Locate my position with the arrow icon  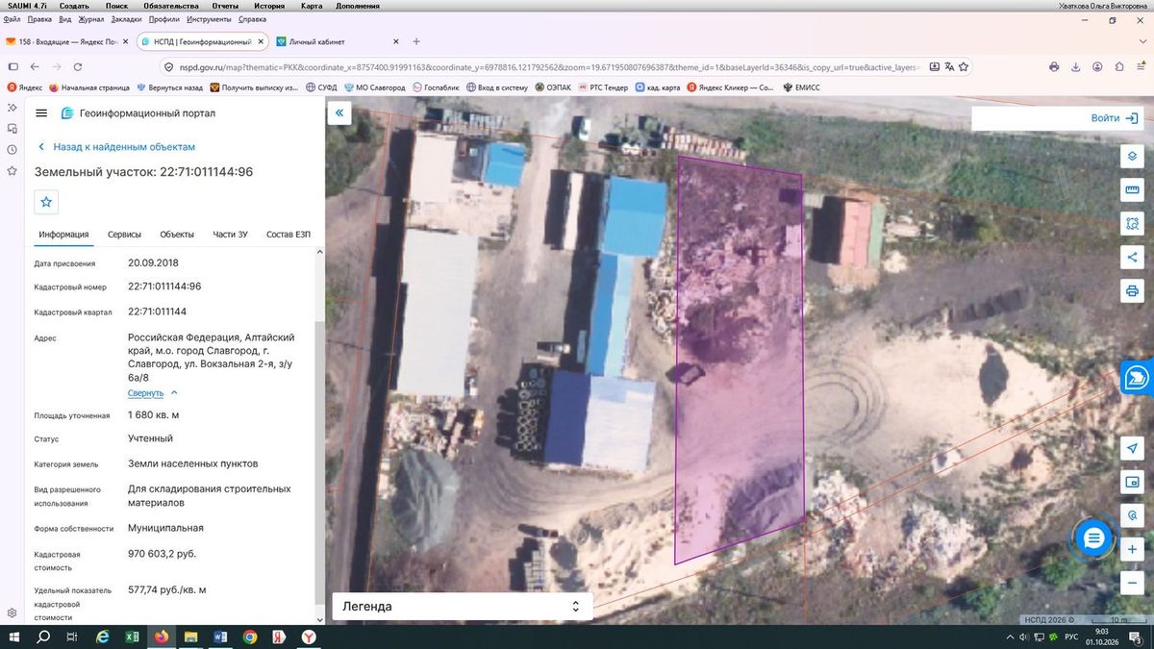(x=1132, y=449)
